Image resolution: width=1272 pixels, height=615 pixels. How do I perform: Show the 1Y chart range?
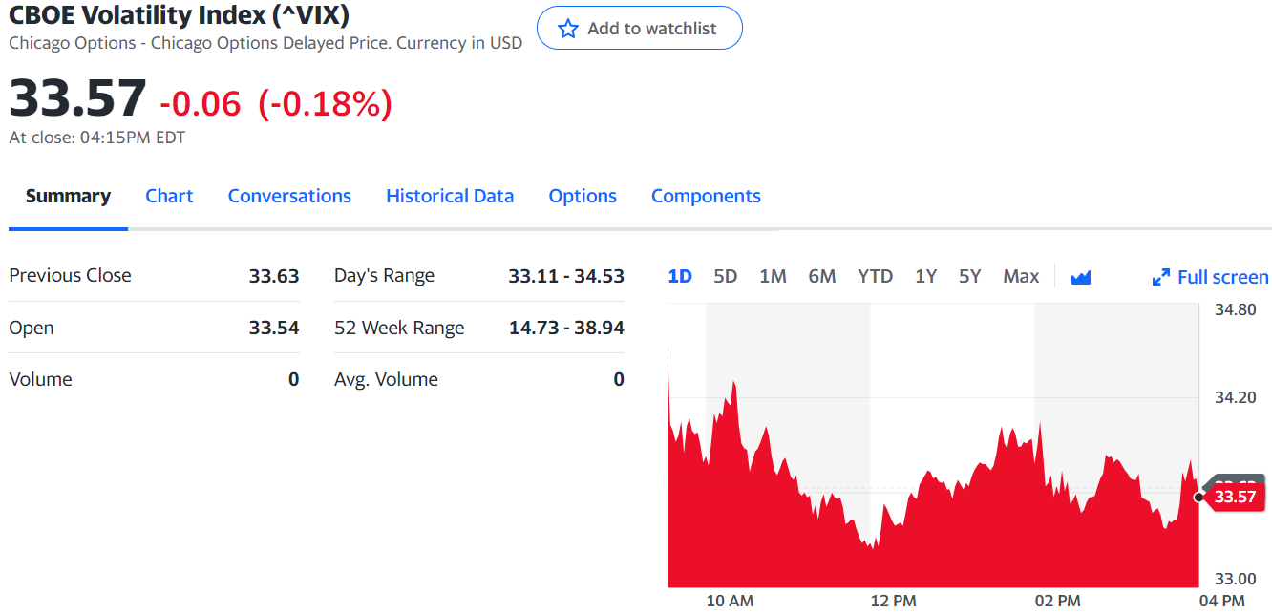point(925,277)
